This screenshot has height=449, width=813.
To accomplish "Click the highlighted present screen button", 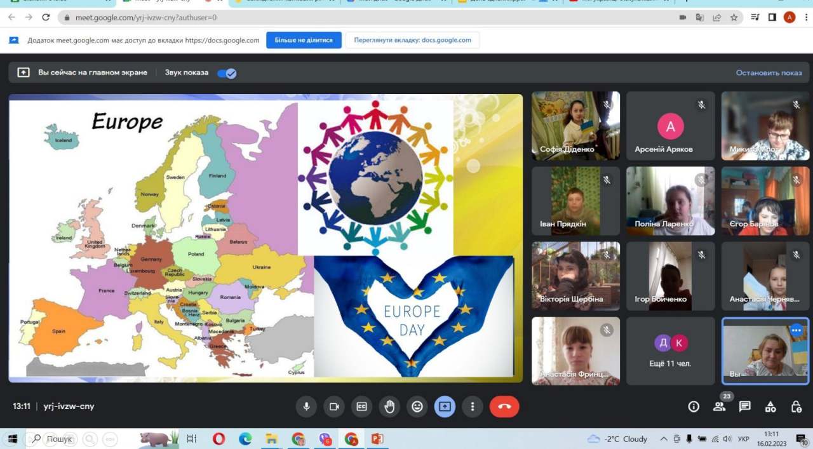I will 445,406.
